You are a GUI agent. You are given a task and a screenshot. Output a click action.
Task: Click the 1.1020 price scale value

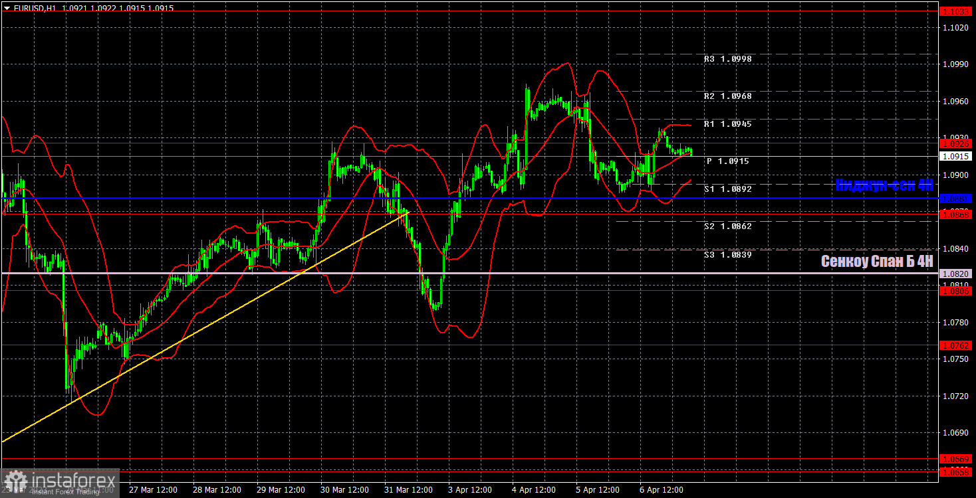click(956, 28)
